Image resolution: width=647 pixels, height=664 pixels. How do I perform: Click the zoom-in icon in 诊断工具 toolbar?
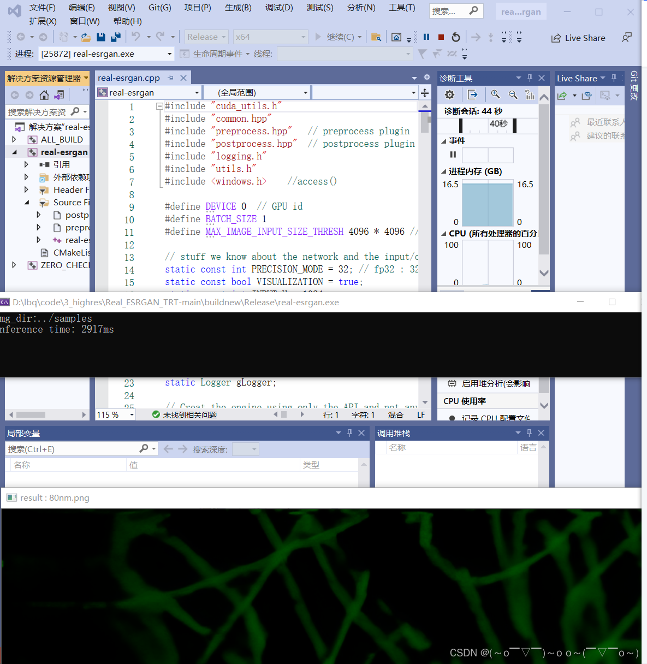point(495,94)
